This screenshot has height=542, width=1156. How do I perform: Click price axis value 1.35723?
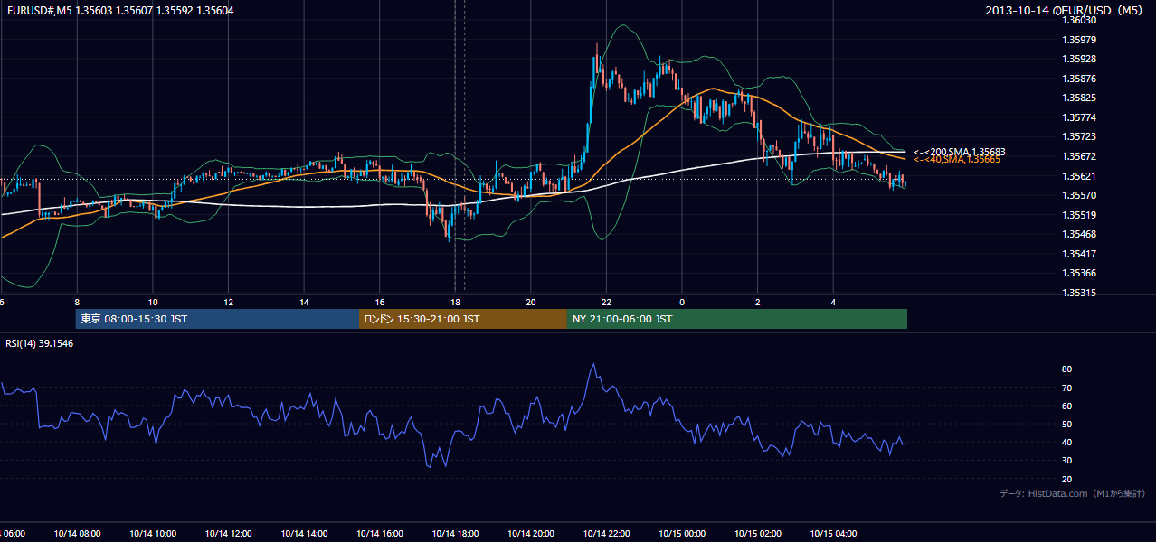coord(1081,137)
